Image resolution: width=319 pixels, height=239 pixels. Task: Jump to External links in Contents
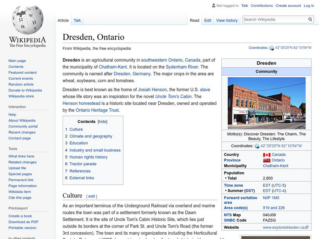click(x=82, y=178)
